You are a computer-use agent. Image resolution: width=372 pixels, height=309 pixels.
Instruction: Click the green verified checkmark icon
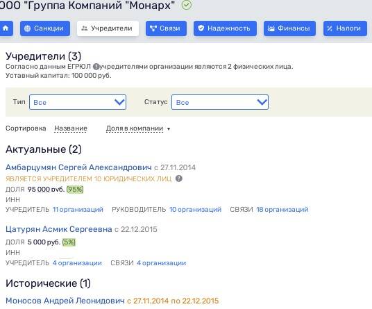pos(187,5)
